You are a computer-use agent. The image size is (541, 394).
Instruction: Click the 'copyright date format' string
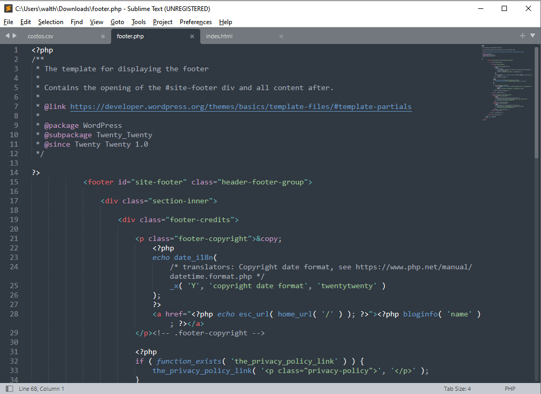pos(258,286)
